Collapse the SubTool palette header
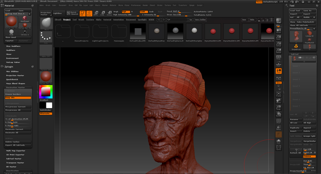Image resolution: width=321 pixels, height=174 pixels. click(x=295, y=54)
